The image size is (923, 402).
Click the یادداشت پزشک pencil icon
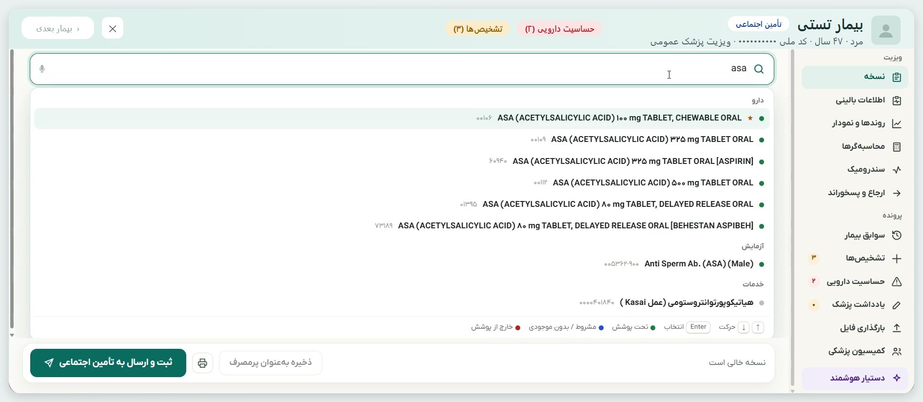coord(897,305)
